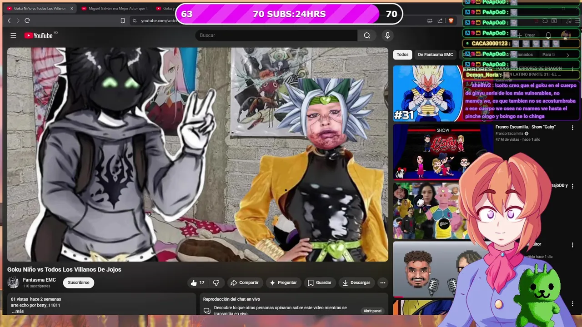The height and width of the screenshot is (327, 582).
Task: Click the Compartir button
Action: (244, 282)
